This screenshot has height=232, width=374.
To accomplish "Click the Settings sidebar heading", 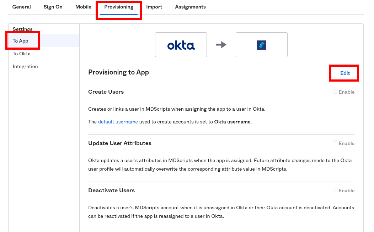I will (x=22, y=29).
